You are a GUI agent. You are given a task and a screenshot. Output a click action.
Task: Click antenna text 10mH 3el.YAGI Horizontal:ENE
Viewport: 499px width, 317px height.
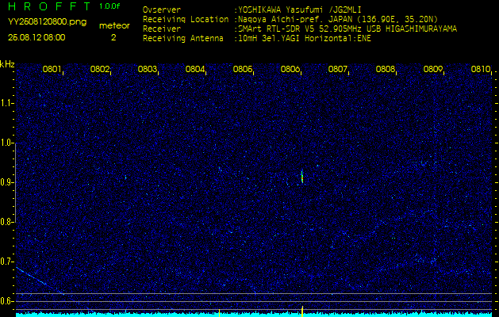(x=305, y=39)
